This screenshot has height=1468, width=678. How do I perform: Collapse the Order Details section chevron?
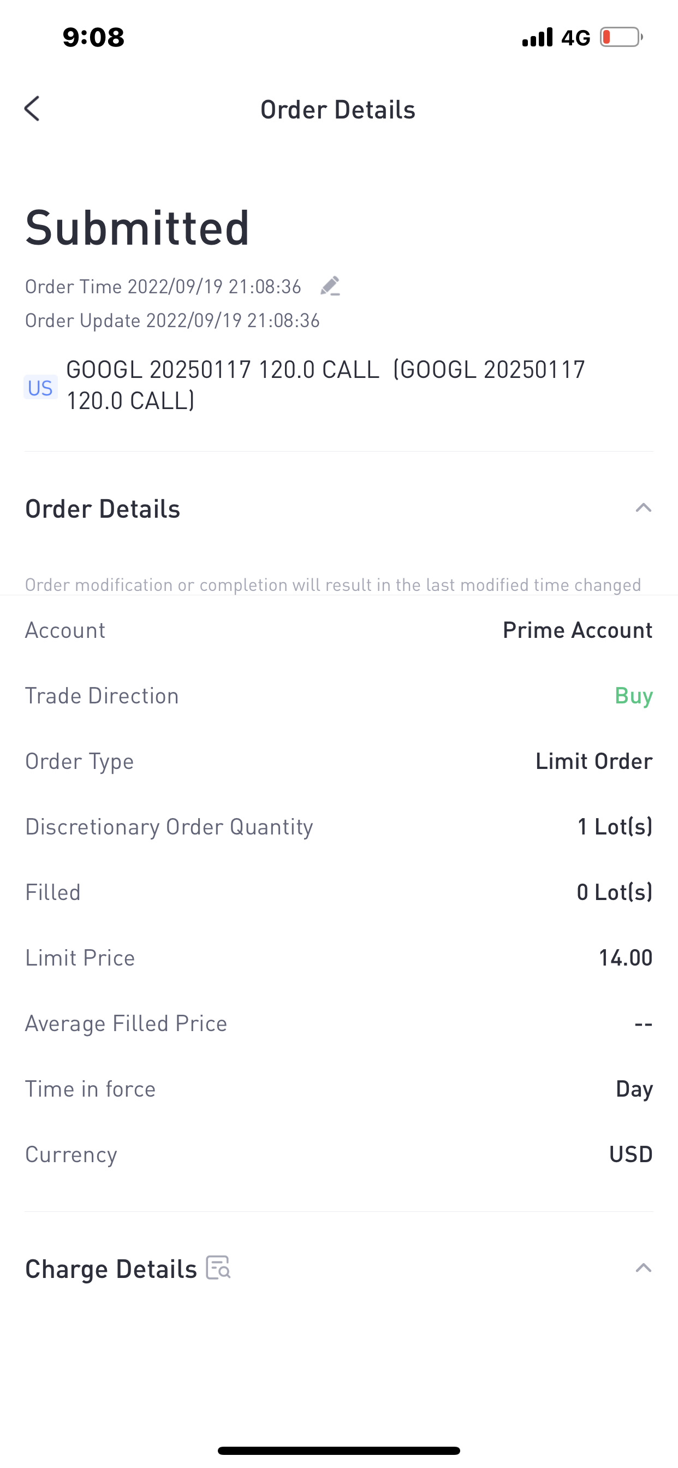(643, 508)
